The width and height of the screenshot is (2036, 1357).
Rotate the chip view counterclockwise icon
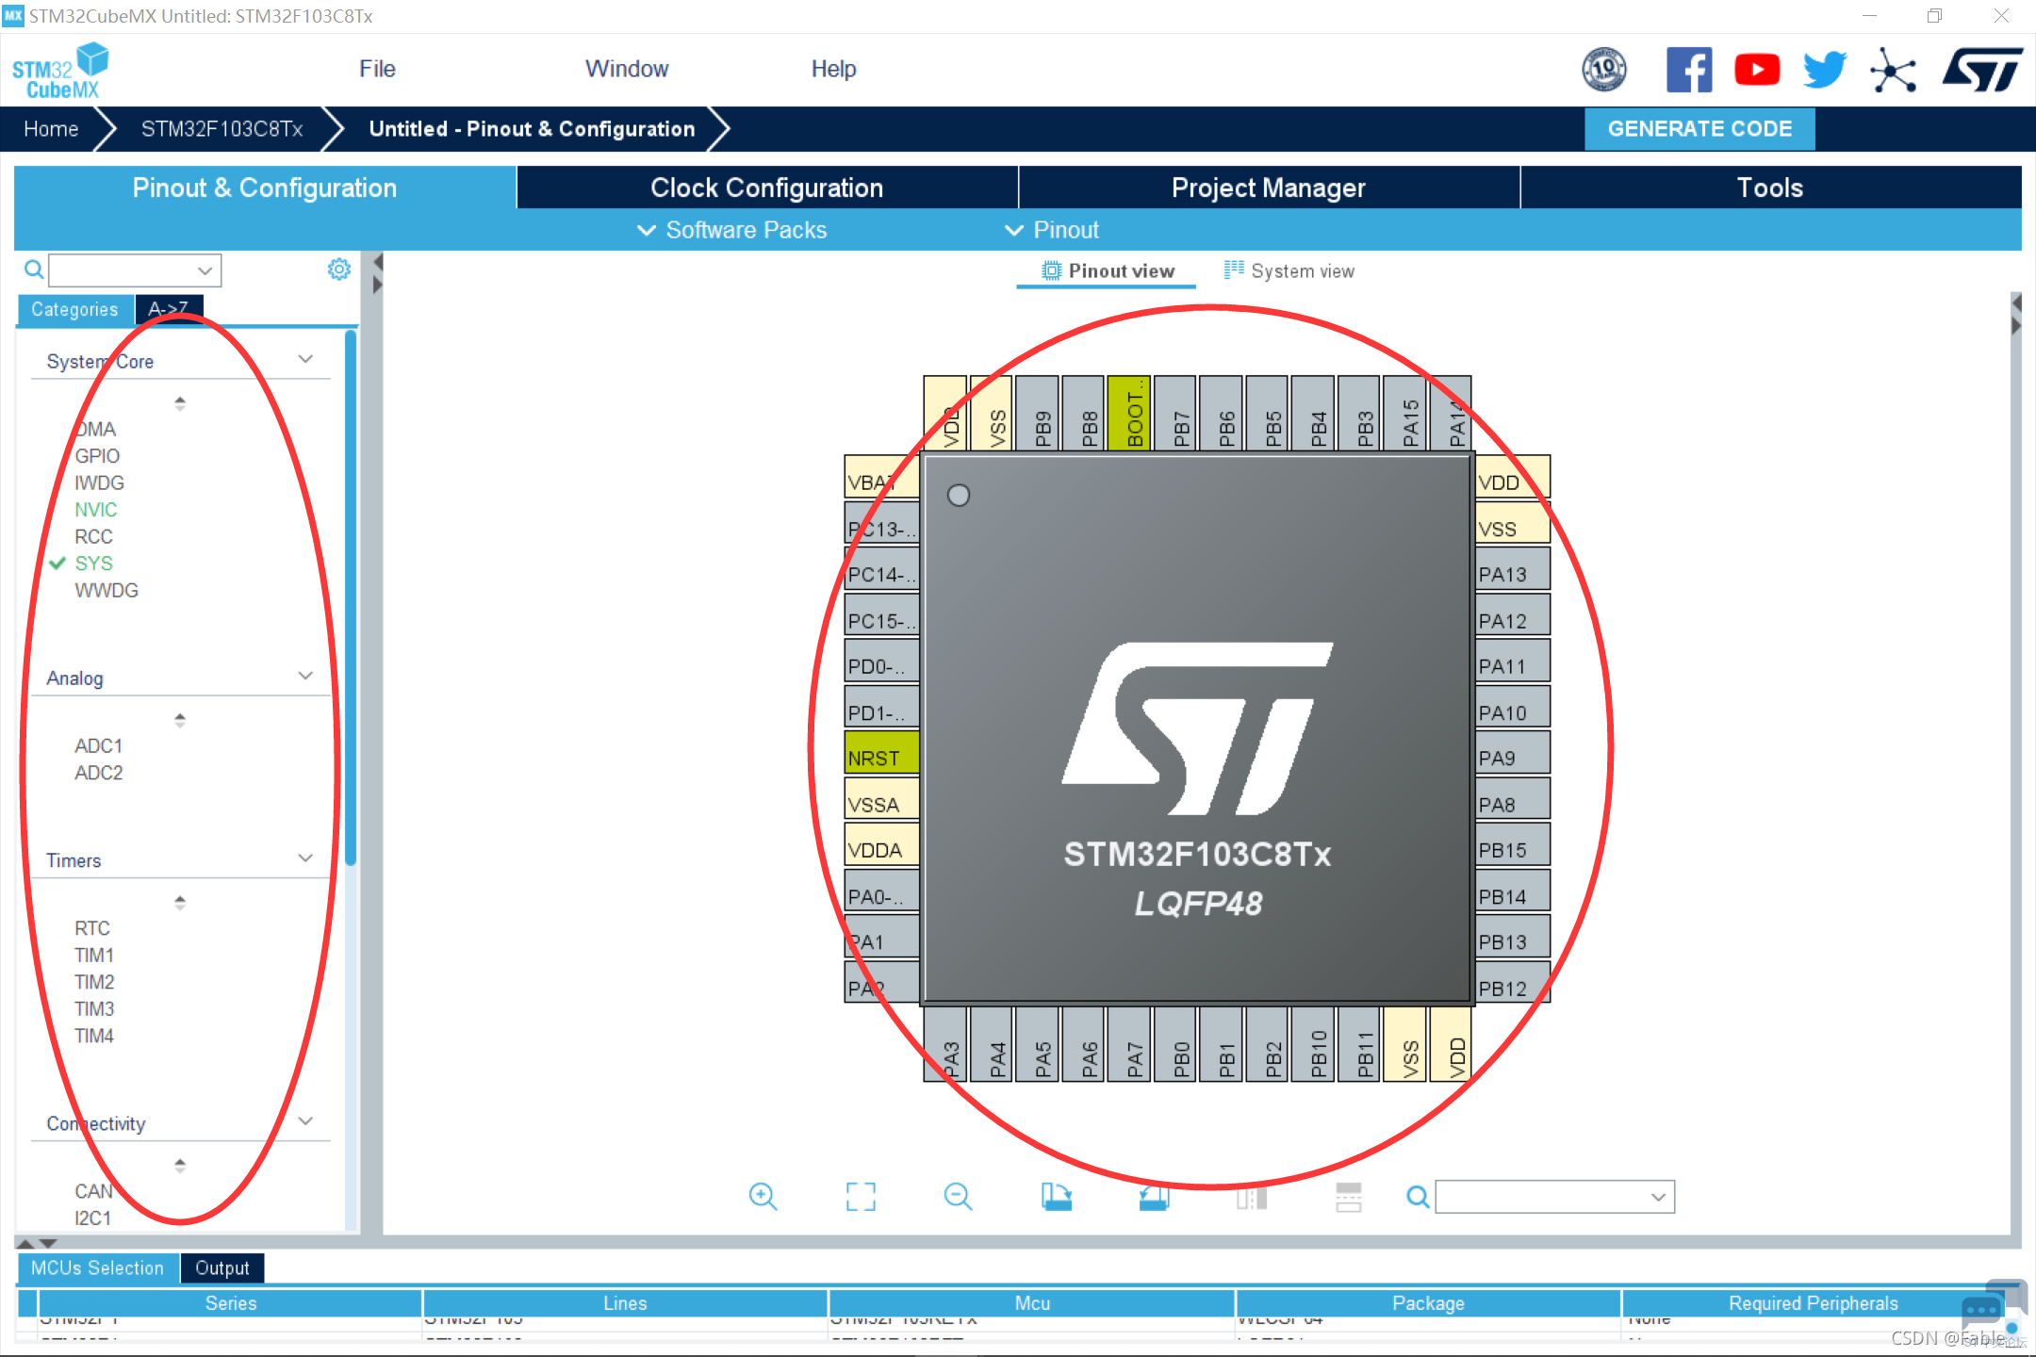(1154, 1197)
